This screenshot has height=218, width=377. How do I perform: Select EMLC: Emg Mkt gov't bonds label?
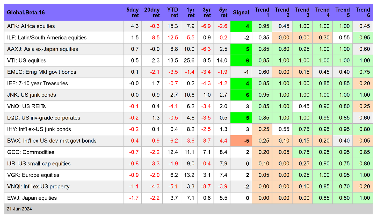pos(42,72)
